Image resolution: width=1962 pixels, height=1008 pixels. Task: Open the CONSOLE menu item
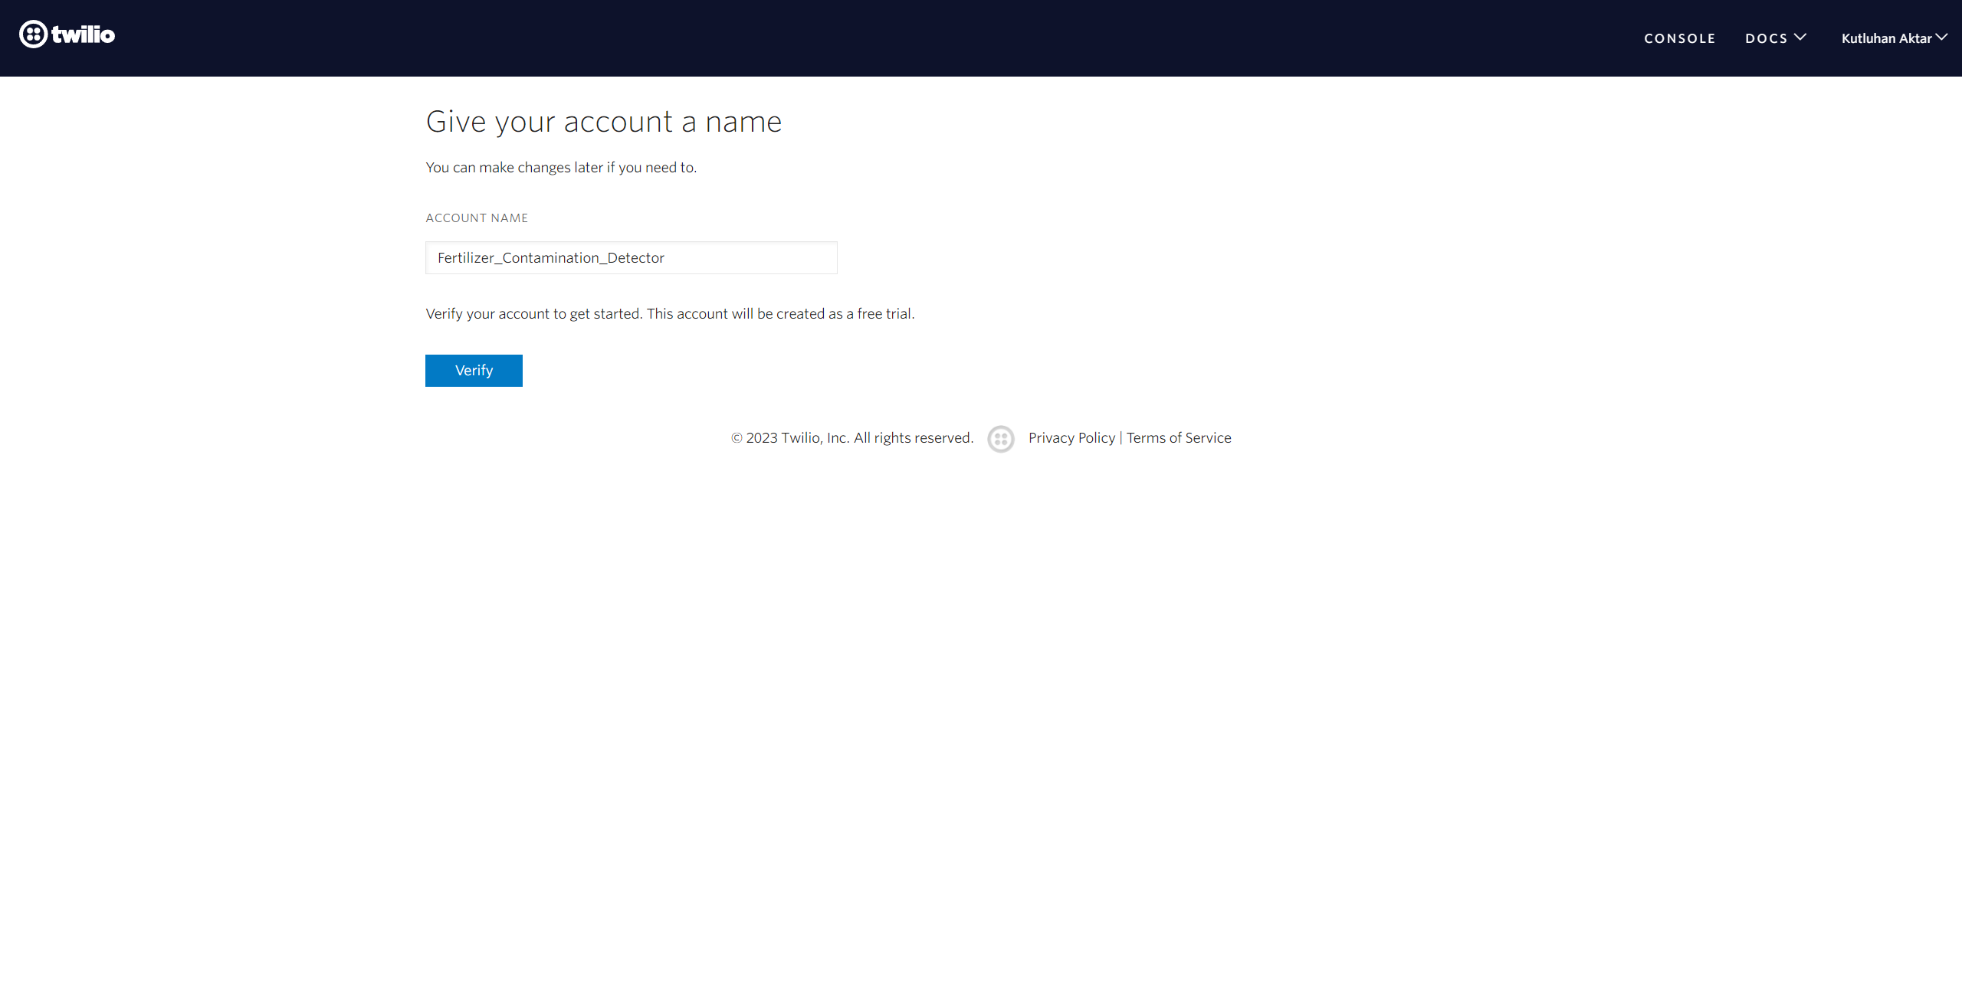coord(1679,38)
